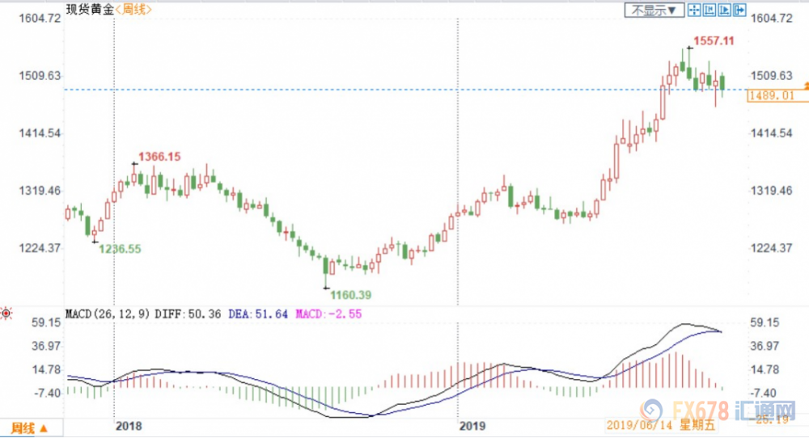Select the 1557.11 high price label
The height and width of the screenshot is (438, 809).
tap(714, 40)
